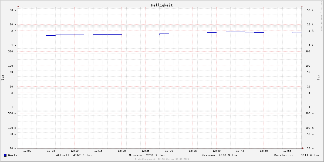The width and height of the screenshot is (324, 162).
Task: Click the 12:55 time axis label
Action: [287, 151]
